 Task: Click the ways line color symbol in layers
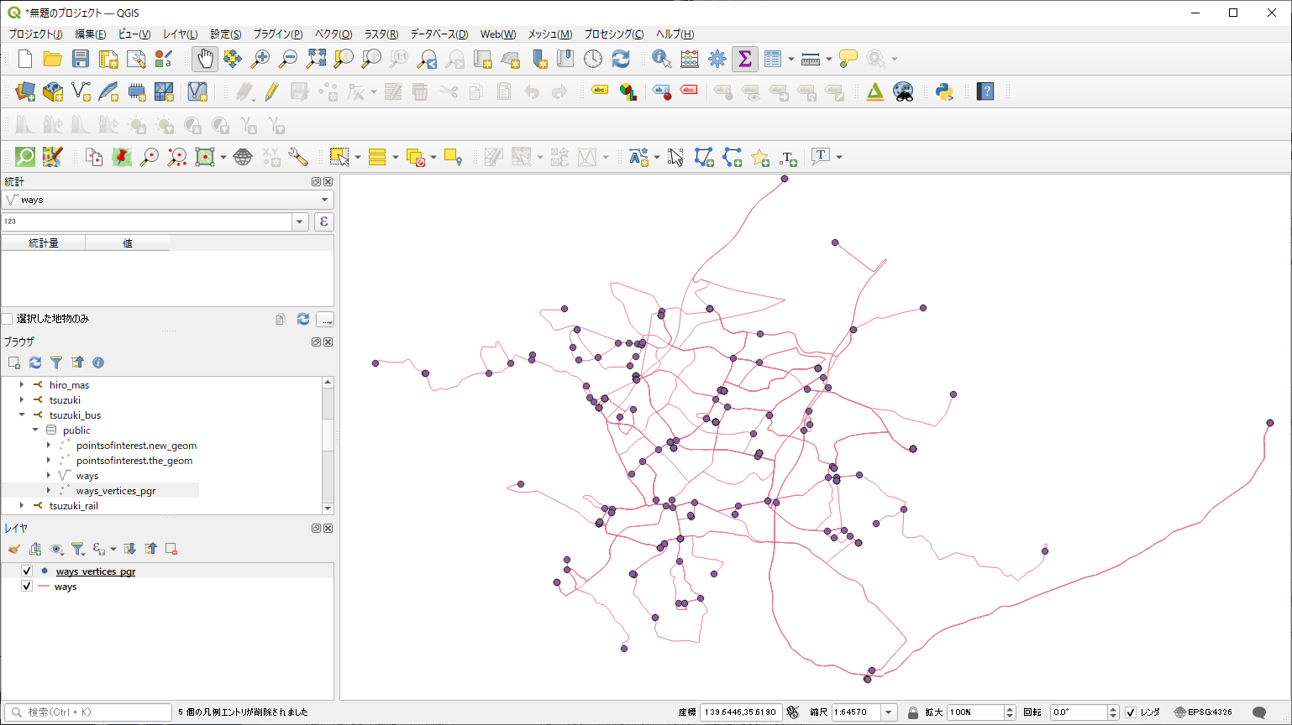click(x=44, y=587)
